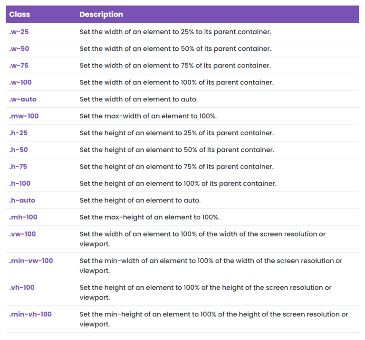Click the .h-50 class link
Viewport: 365px width, 340px height.
coord(18,150)
